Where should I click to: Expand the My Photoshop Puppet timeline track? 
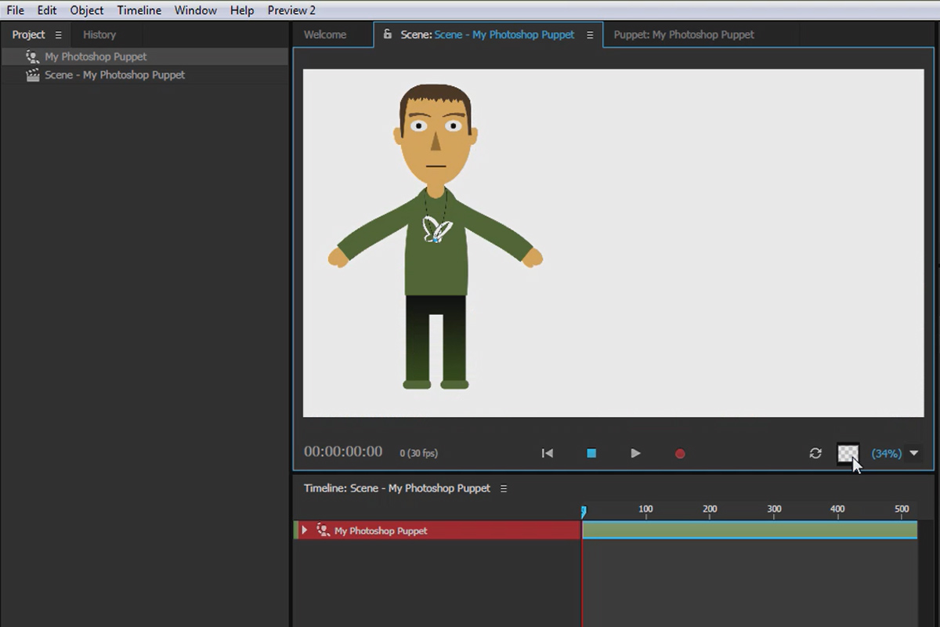304,531
